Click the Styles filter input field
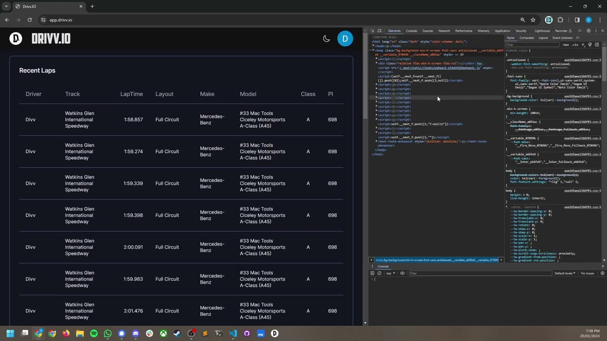This screenshot has width=607, height=341. tap(531, 45)
